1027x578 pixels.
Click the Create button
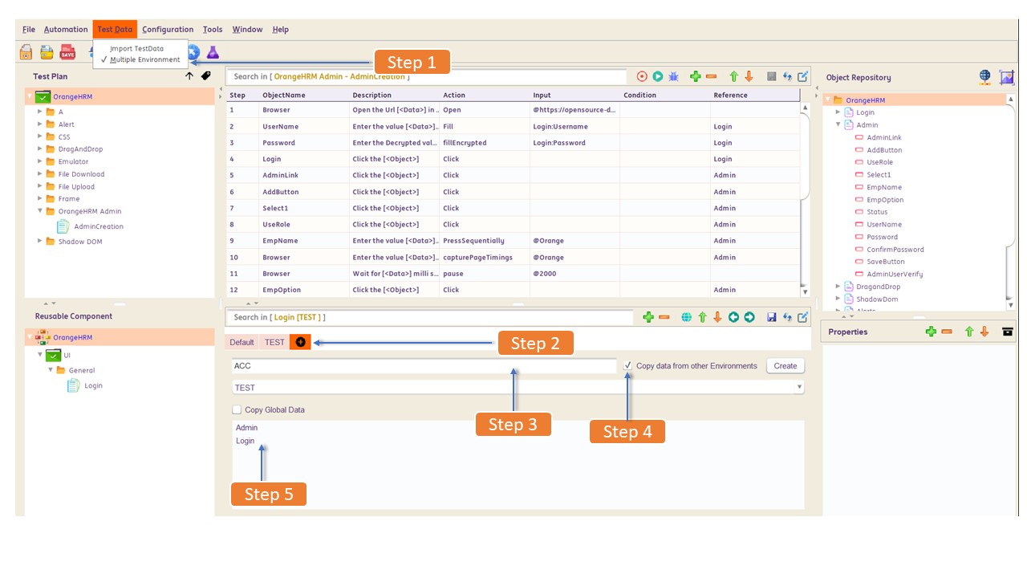pyautogui.click(x=785, y=365)
